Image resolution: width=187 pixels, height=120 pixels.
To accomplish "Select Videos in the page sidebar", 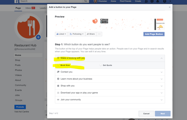I will (x=18, y=75).
